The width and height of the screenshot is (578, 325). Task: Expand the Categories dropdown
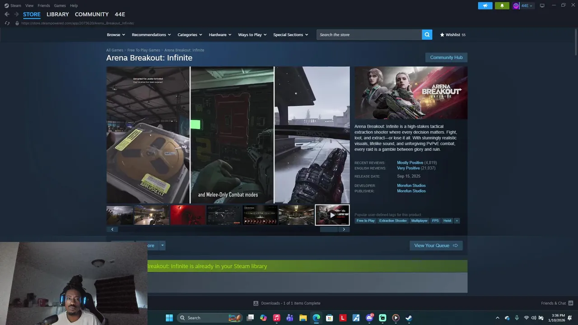point(190,35)
